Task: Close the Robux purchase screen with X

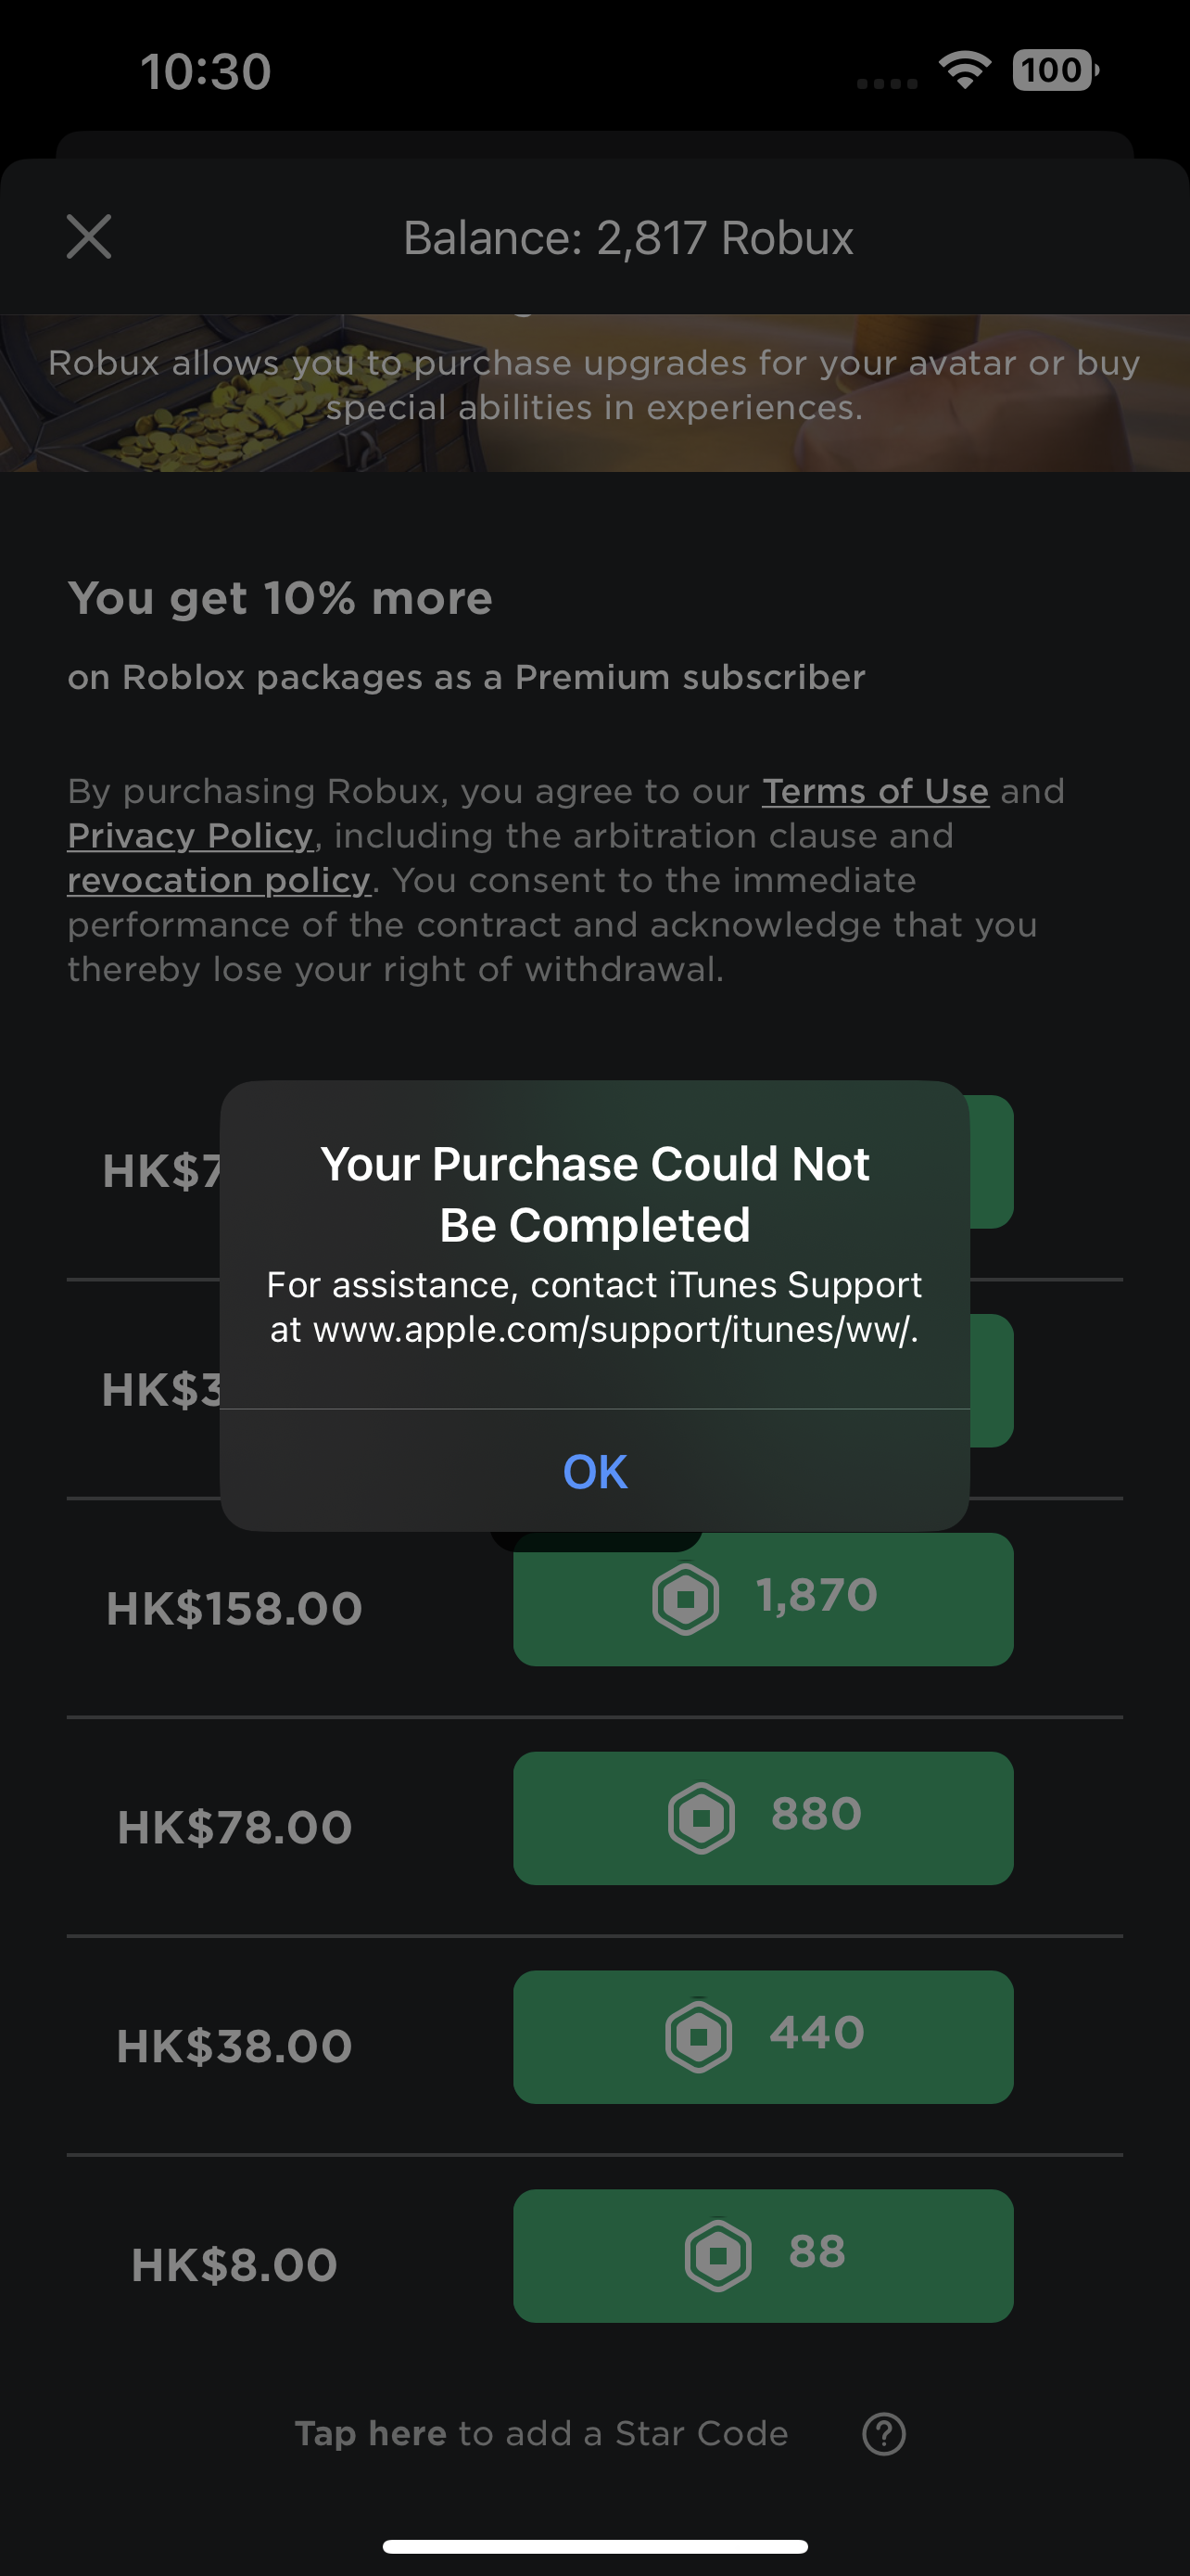Action: [89, 237]
